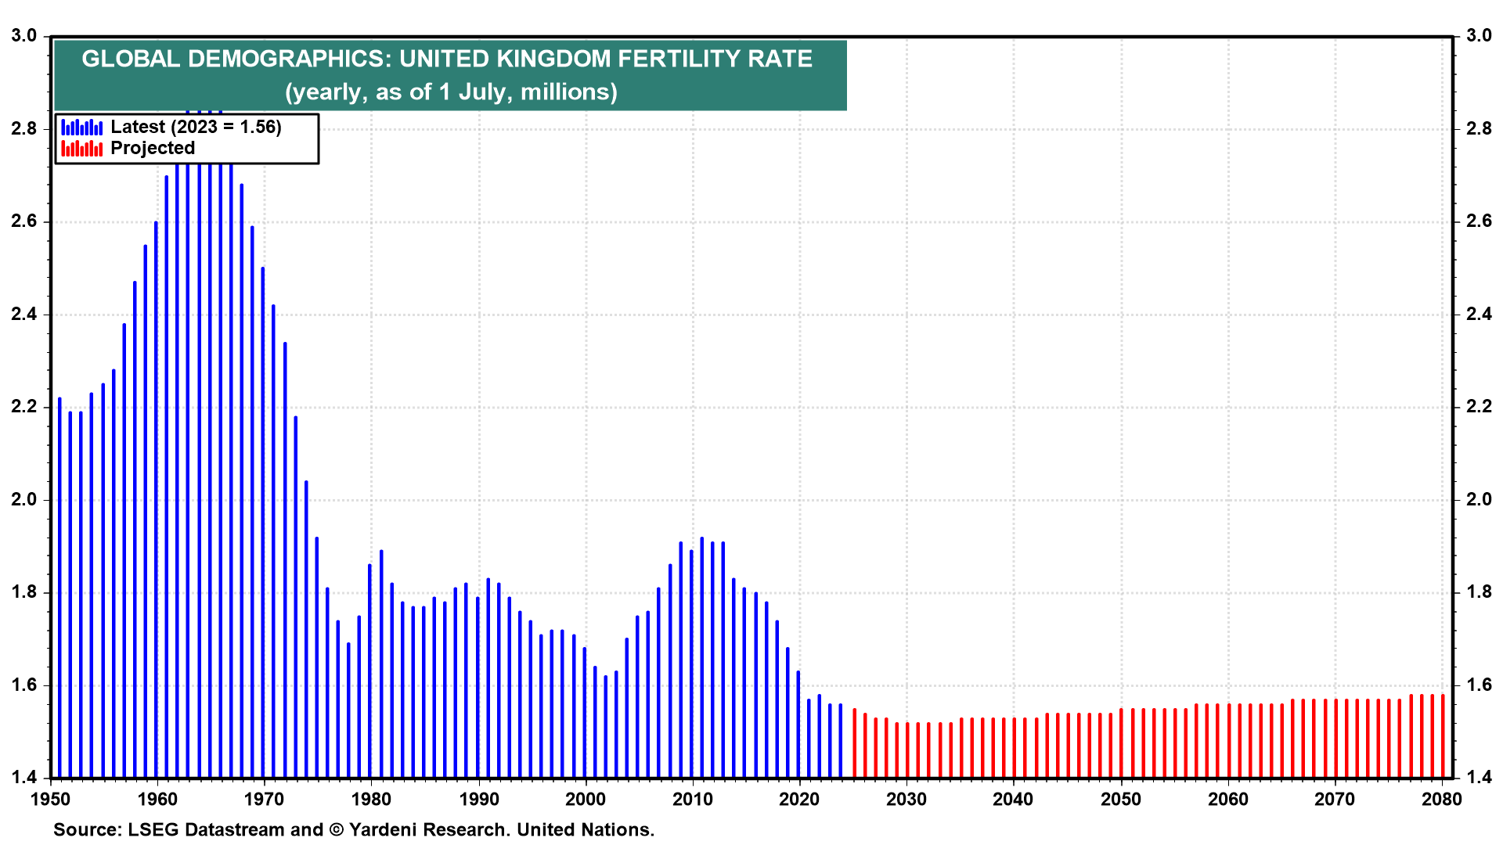Viewport: 1503px width, 845px height.
Task: Click the 2080 x-axis label
Action: 1442,800
